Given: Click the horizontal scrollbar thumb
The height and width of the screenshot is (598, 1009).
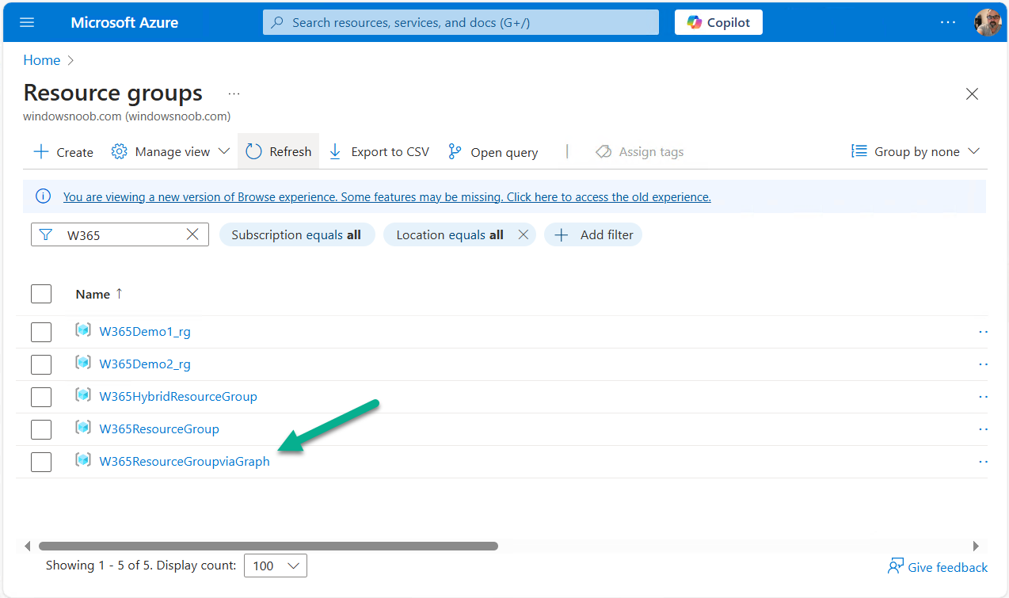Looking at the screenshot, I should (x=268, y=546).
